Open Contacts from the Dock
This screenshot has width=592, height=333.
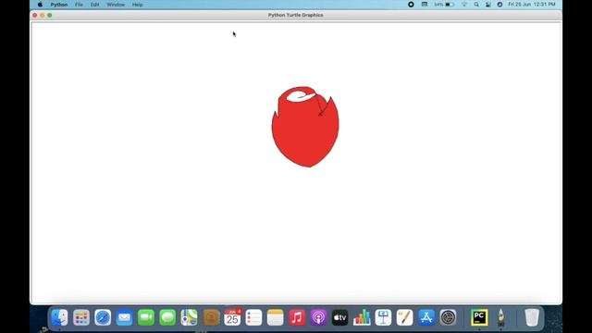point(211,317)
